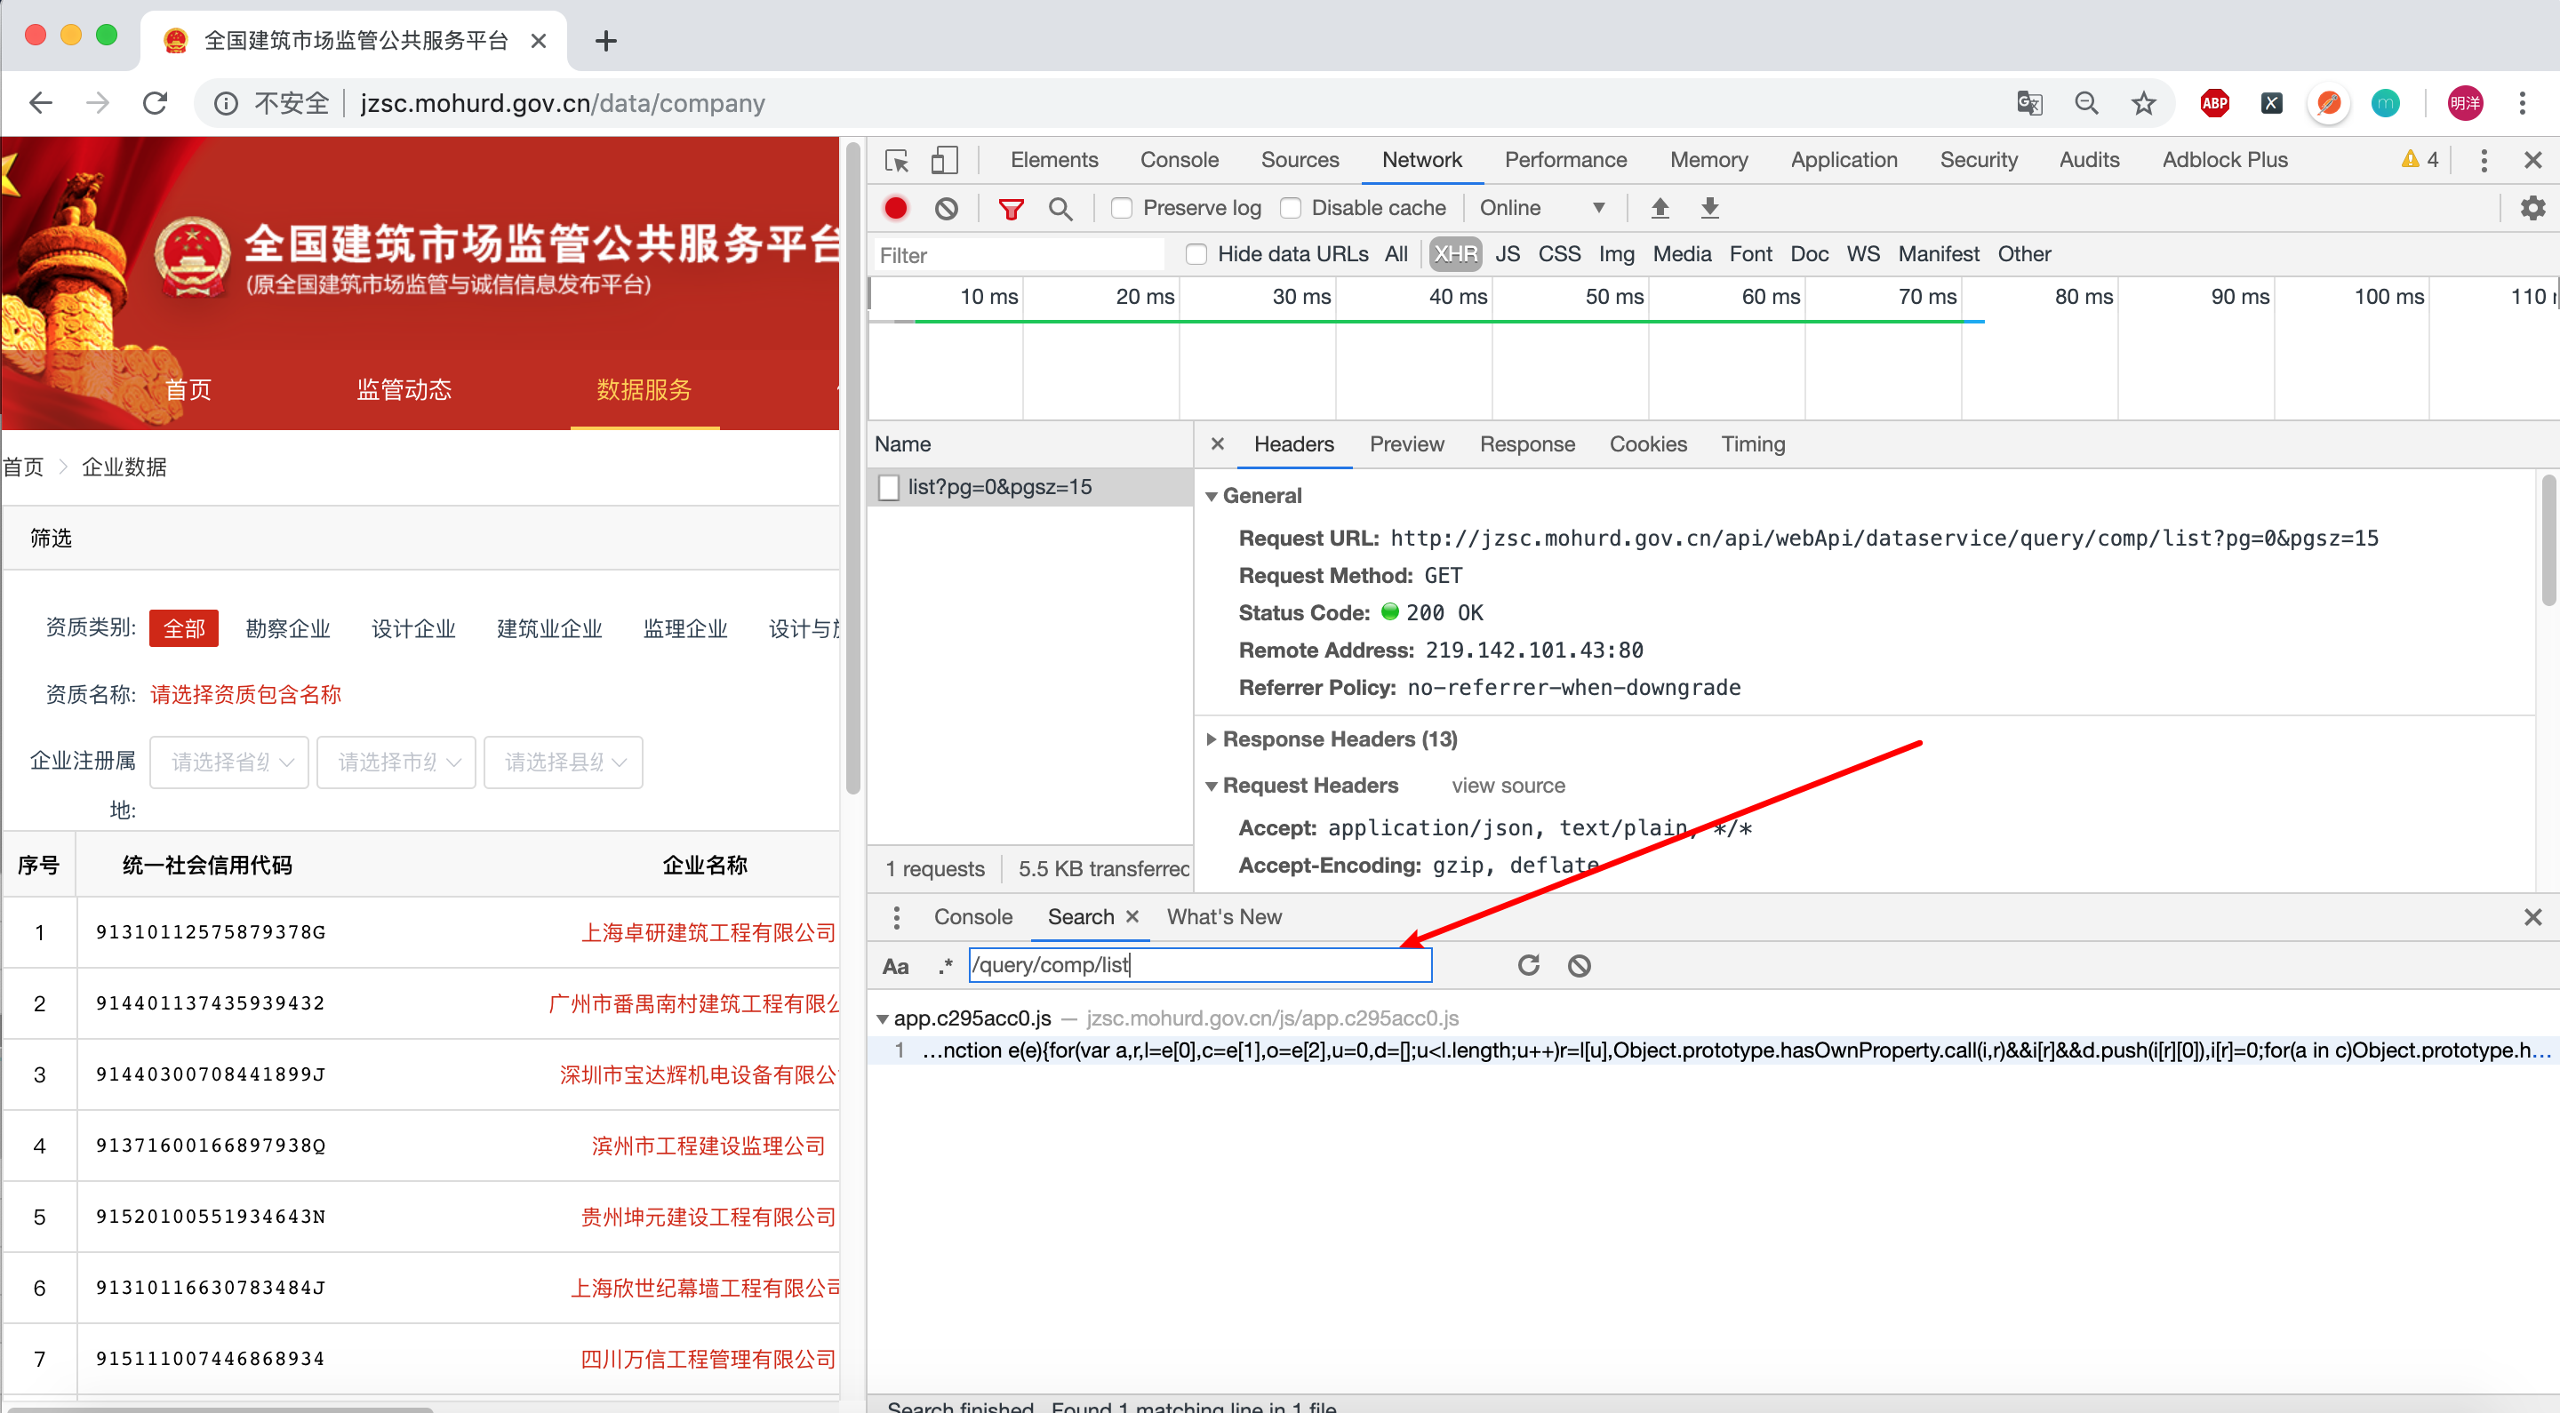Open new browser tab plus button
Screen dimensions: 2560x1413
605,41
